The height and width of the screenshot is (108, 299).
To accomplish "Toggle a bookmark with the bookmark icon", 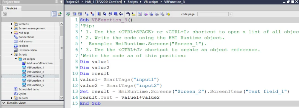I will tap(99, 14).
